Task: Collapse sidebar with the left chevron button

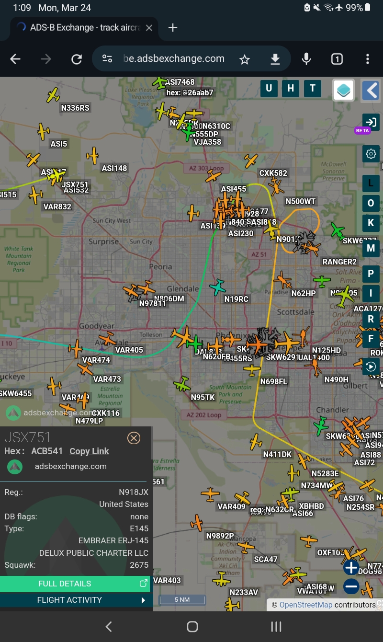Action: tap(371, 90)
